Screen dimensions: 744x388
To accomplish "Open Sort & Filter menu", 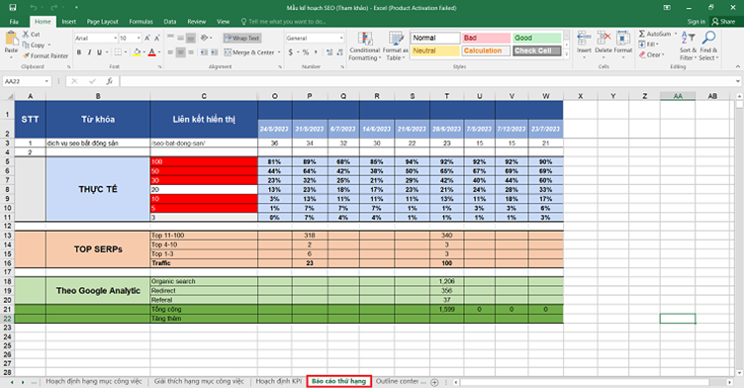I will point(688,47).
